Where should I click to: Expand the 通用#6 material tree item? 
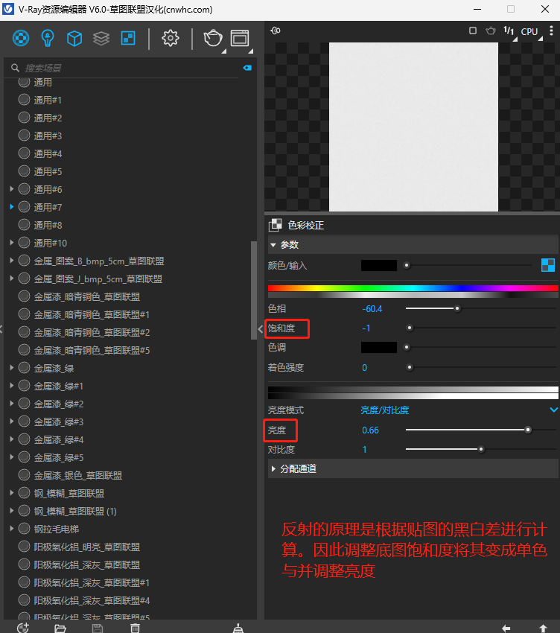[12, 189]
